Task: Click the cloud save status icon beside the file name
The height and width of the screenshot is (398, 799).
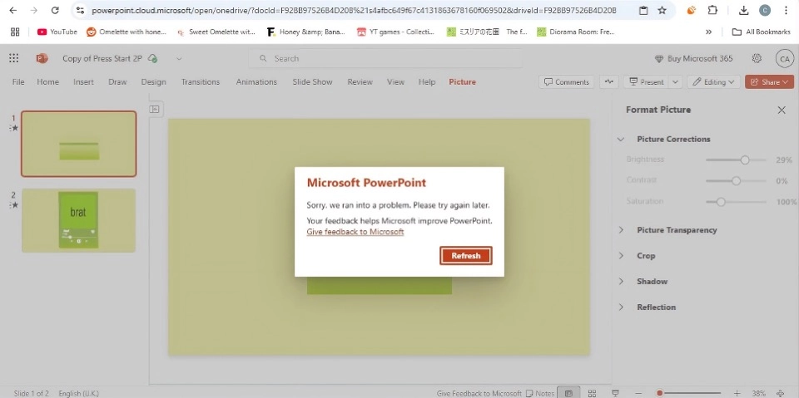Action: point(152,58)
